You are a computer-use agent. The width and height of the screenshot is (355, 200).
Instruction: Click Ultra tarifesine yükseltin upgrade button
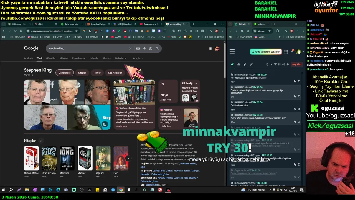(266, 52)
